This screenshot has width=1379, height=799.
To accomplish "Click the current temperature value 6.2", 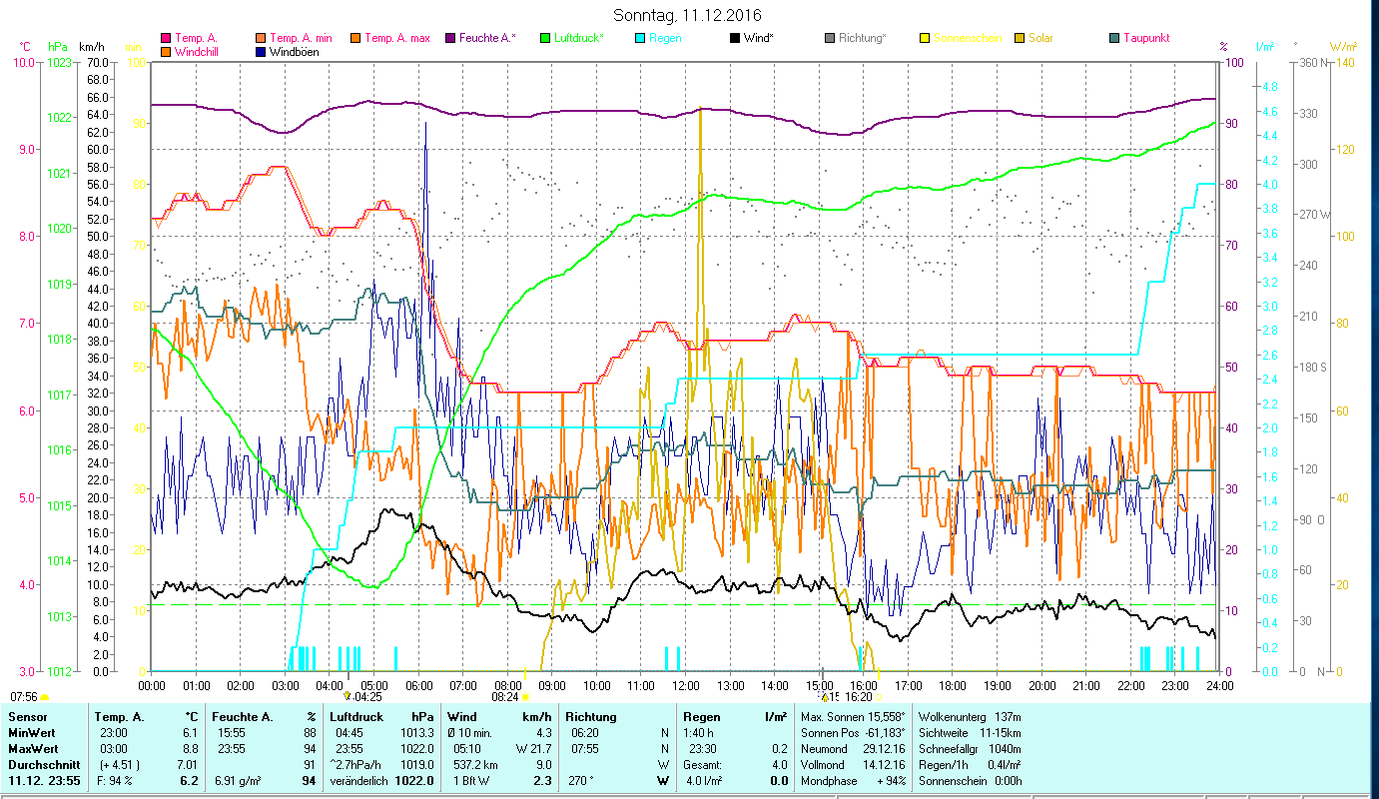I will (191, 781).
